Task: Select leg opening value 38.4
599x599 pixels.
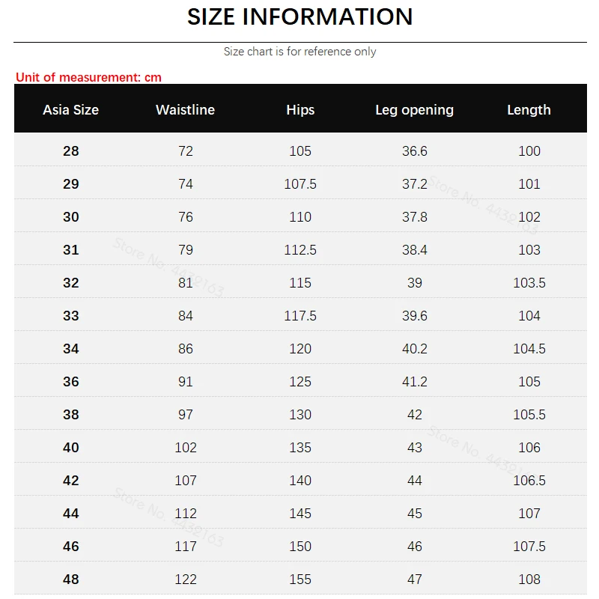Action: tap(415, 250)
